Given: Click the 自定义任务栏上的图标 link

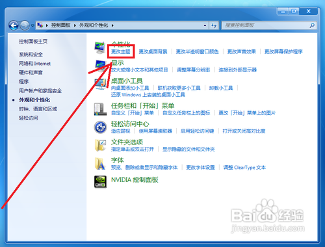Looking at the screenshot, I should [187, 113].
